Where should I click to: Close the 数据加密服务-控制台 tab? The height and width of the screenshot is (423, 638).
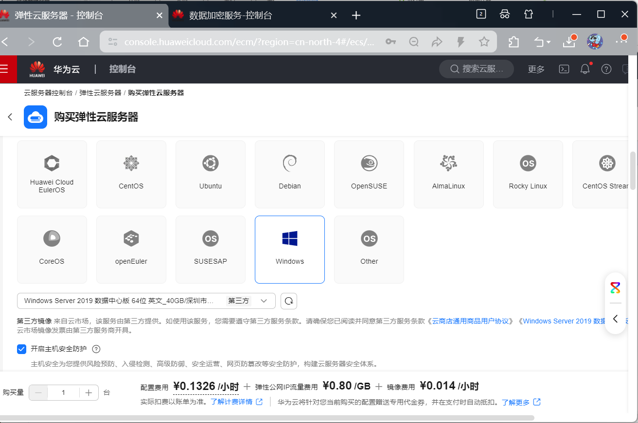point(334,16)
